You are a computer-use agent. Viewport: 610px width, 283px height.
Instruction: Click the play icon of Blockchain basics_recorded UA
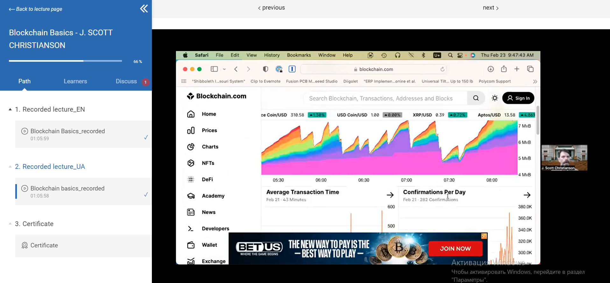(25, 188)
